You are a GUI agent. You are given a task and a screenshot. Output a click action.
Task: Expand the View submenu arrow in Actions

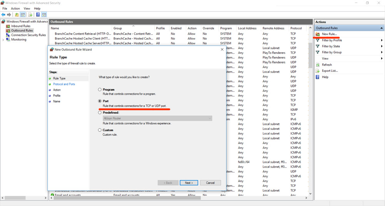click(382, 58)
